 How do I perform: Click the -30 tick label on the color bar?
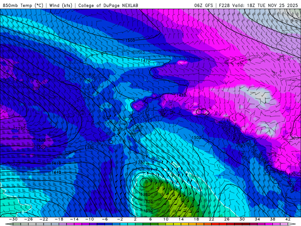pyautogui.click(x=13, y=219)
